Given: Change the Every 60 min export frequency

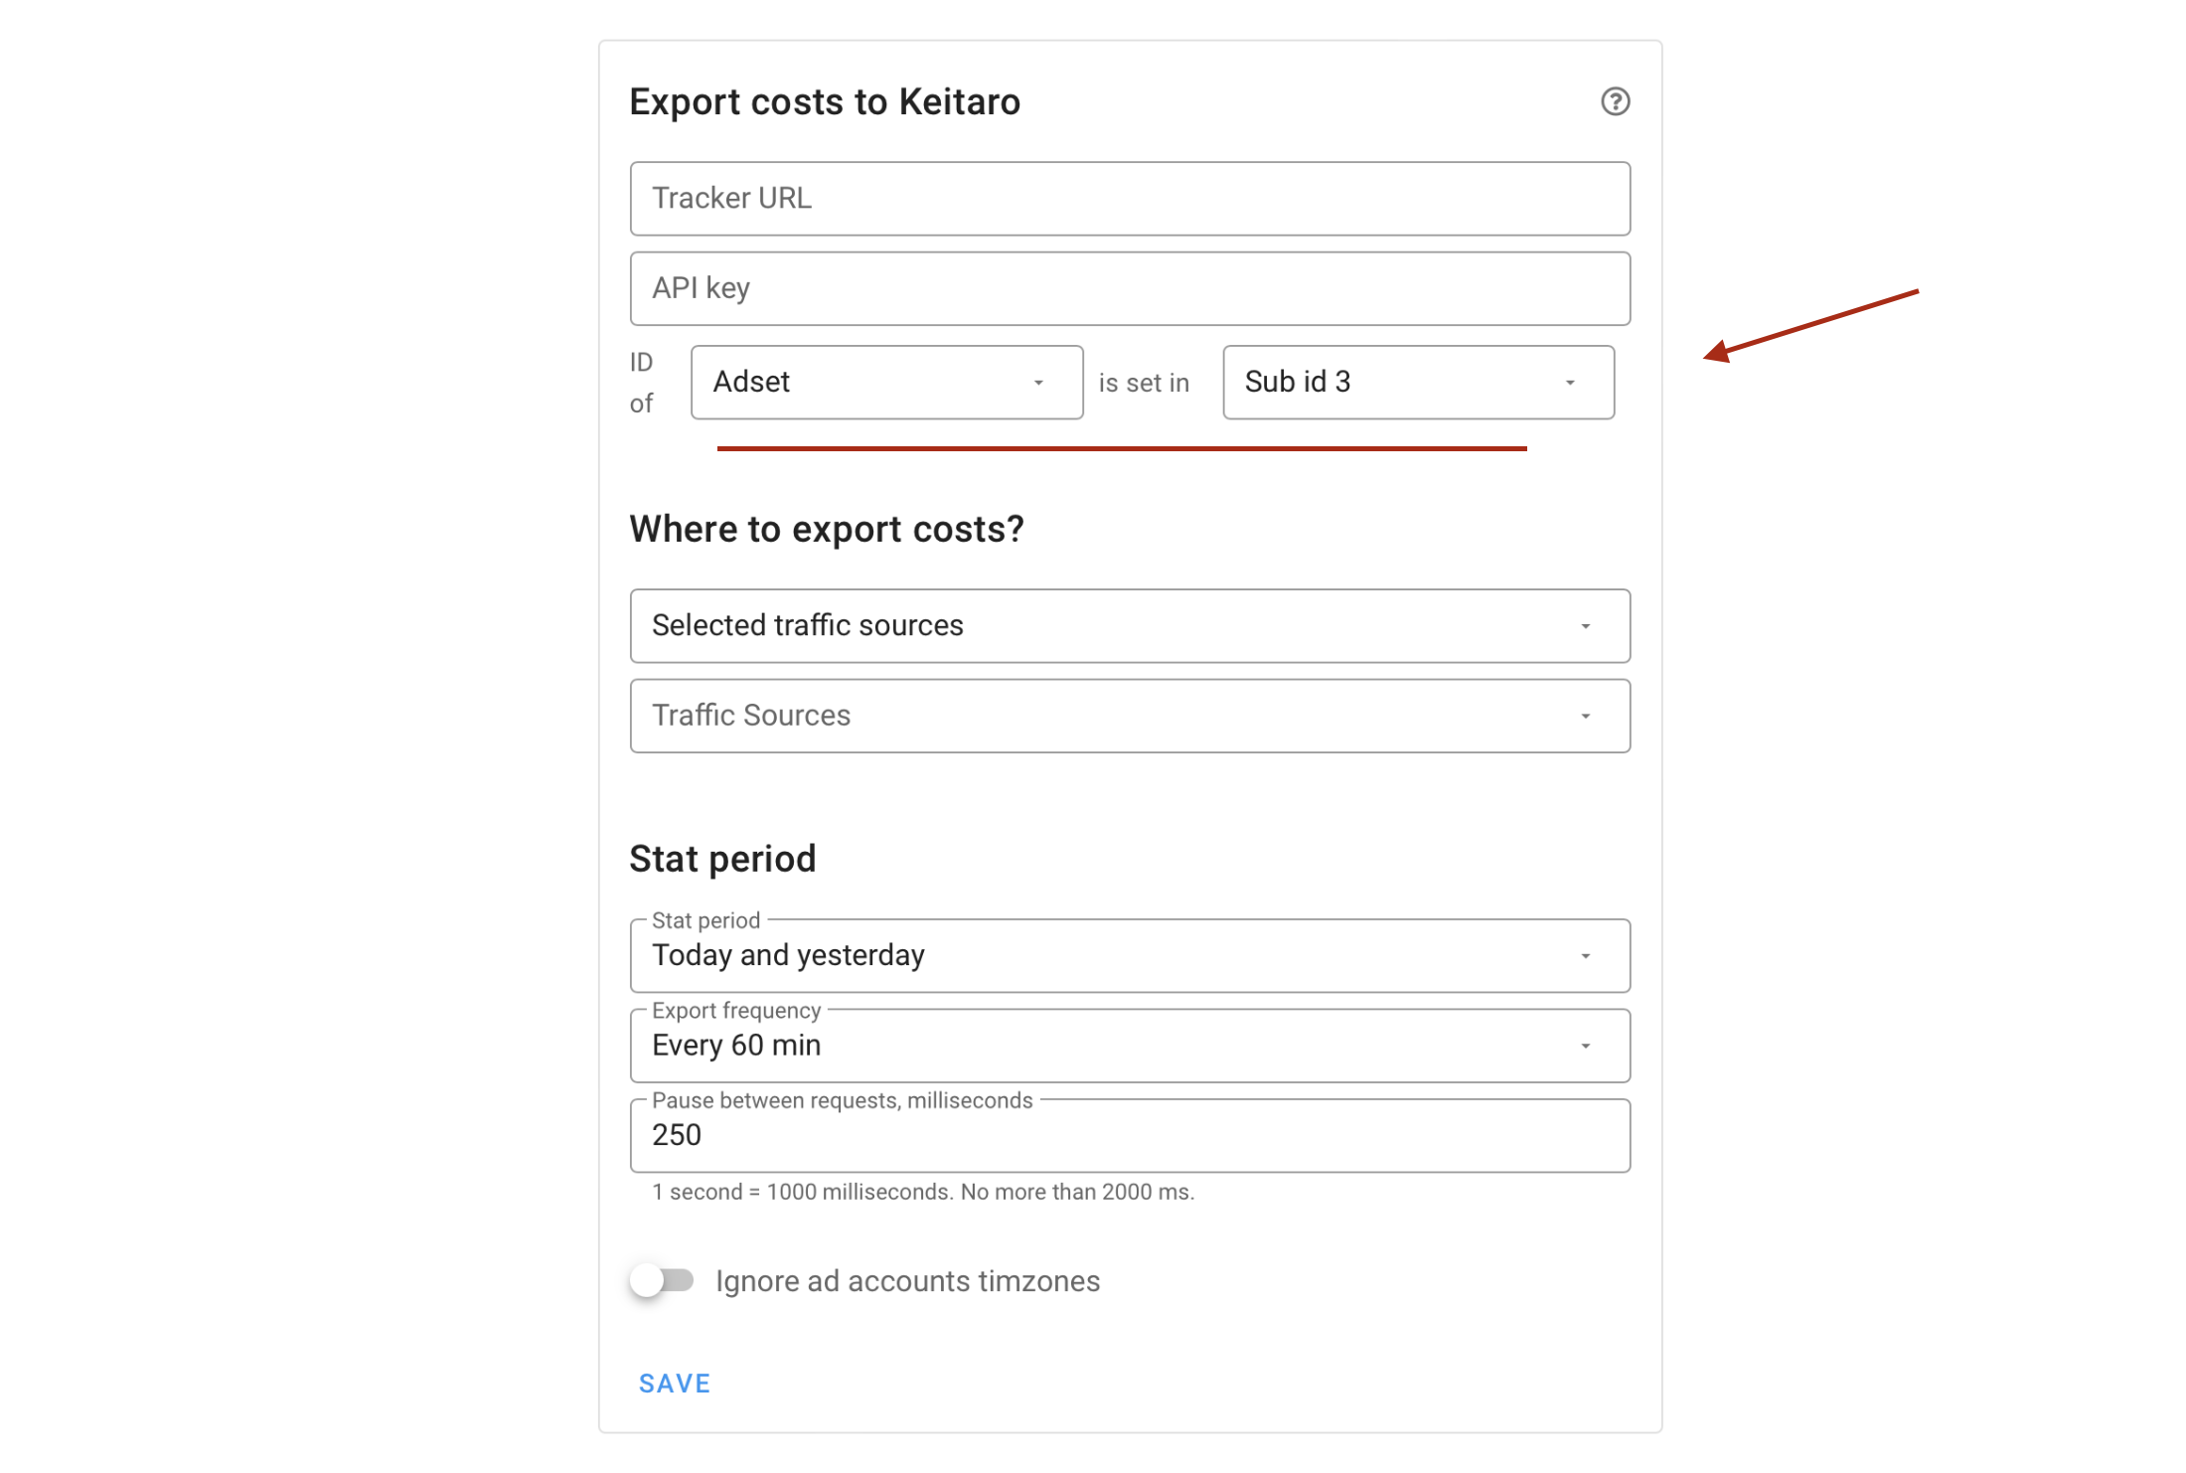Looking at the screenshot, I should click(x=1130, y=1046).
